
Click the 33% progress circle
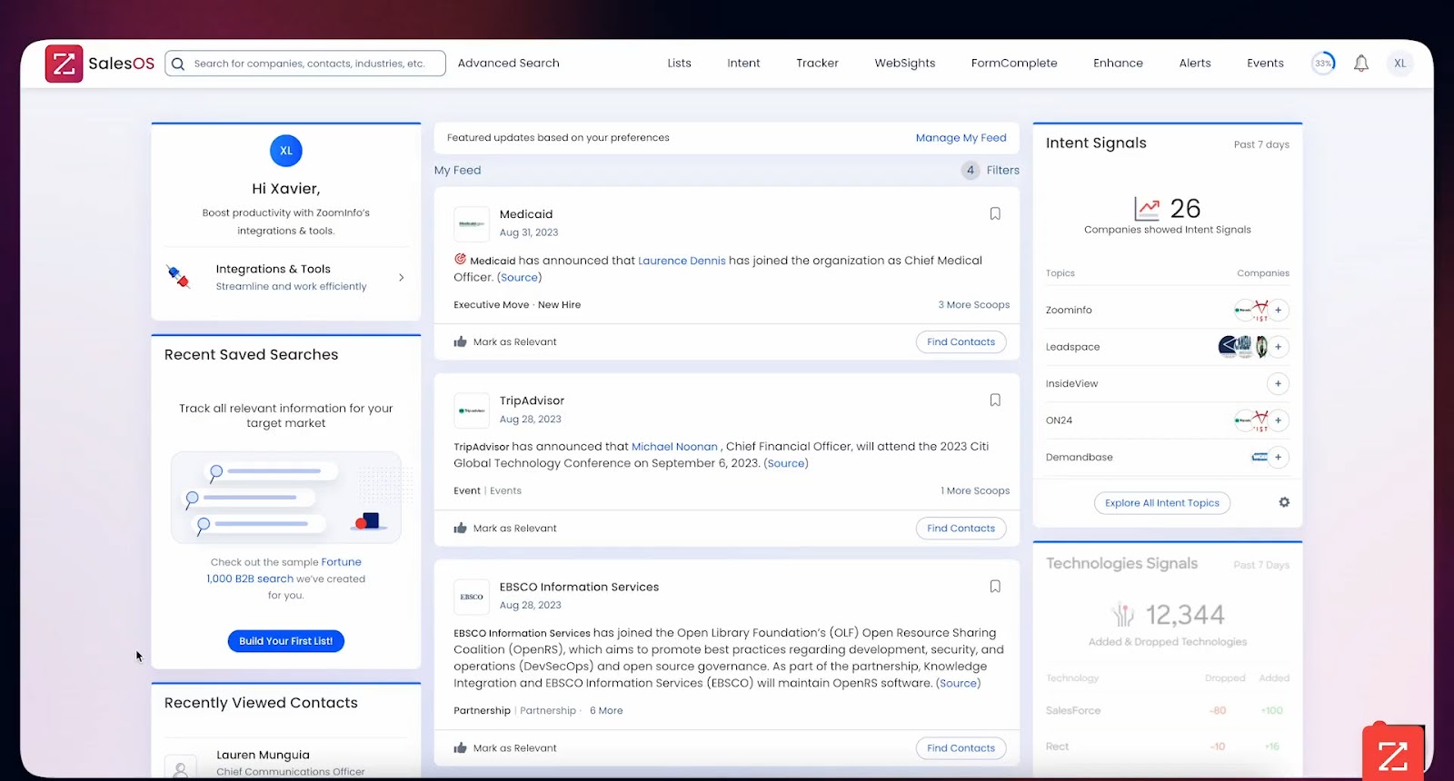coord(1323,64)
